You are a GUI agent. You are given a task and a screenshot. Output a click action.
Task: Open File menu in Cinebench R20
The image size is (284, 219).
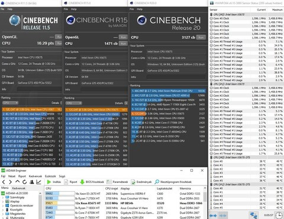click(132, 9)
